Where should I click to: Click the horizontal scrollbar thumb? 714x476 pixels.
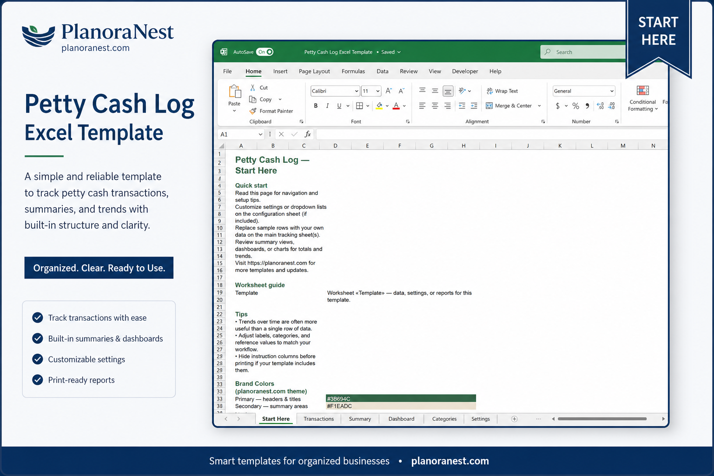pyautogui.click(x=602, y=419)
